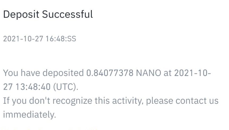Click the NANO currency label
Viewport: 229px width, 130px height.
pyautogui.click(x=148, y=73)
